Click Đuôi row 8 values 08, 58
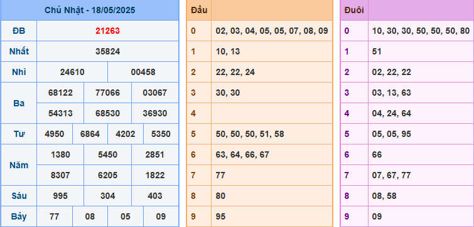This screenshot has height=227, width=474. click(x=384, y=196)
